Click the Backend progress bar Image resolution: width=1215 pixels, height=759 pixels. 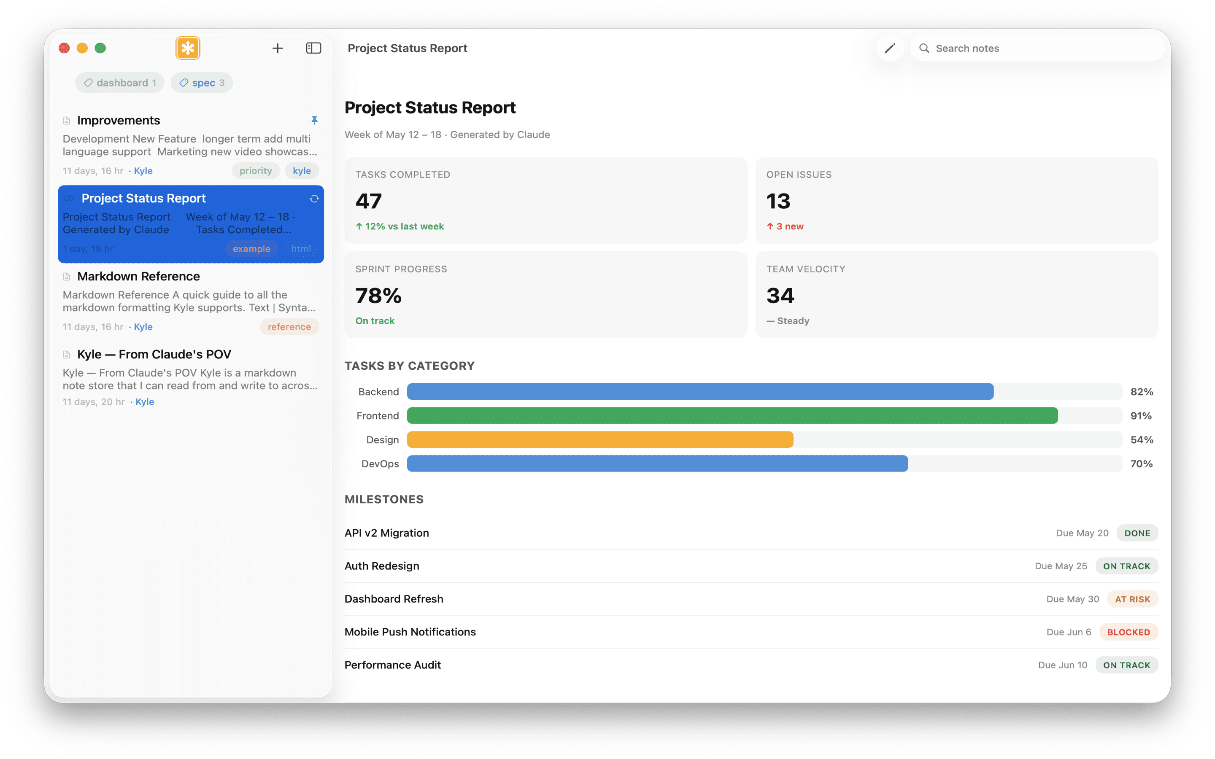pos(700,392)
